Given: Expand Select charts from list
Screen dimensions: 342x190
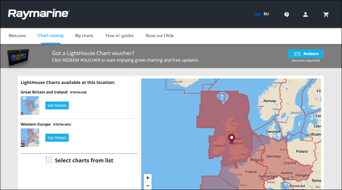Looking at the screenshot, I should (84, 160).
